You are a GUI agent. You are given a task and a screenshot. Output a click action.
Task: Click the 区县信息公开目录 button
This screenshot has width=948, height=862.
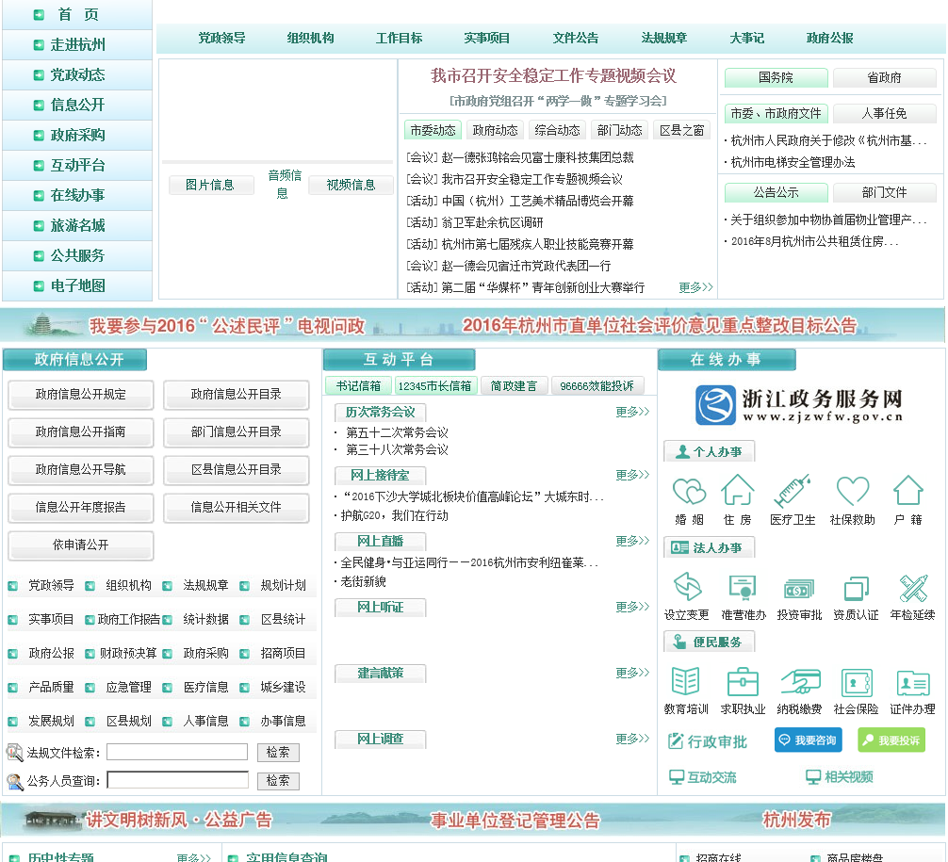(x=236, y=470)
